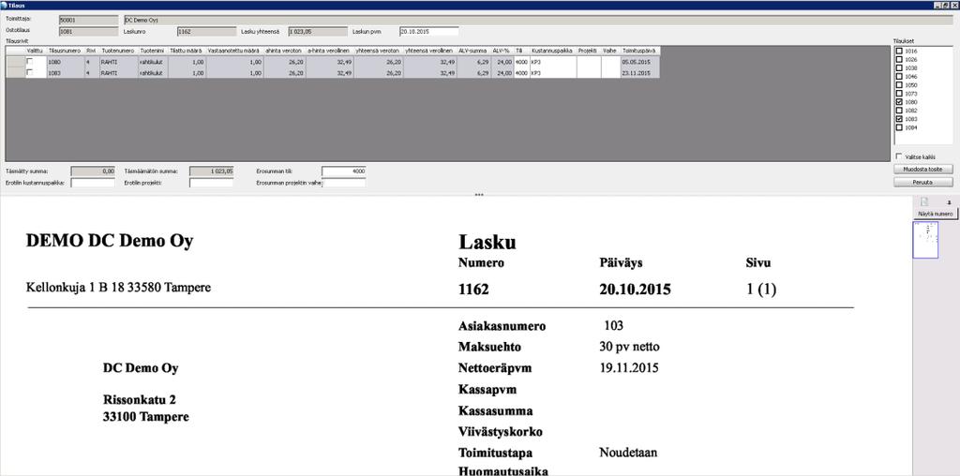Uncheck order 1080 in Tilaukset list
Image resolution: width=960 pixels, height=476 pixels.
pyautogui.click(x=899, y=102)
